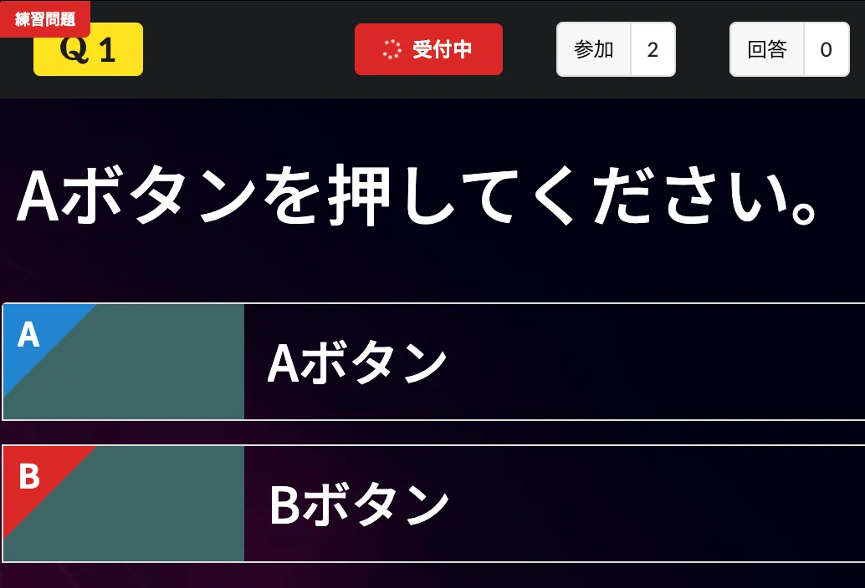Click the answer count showing 0
The width and height of the screenshot is (865, 588).
[827, 49]
